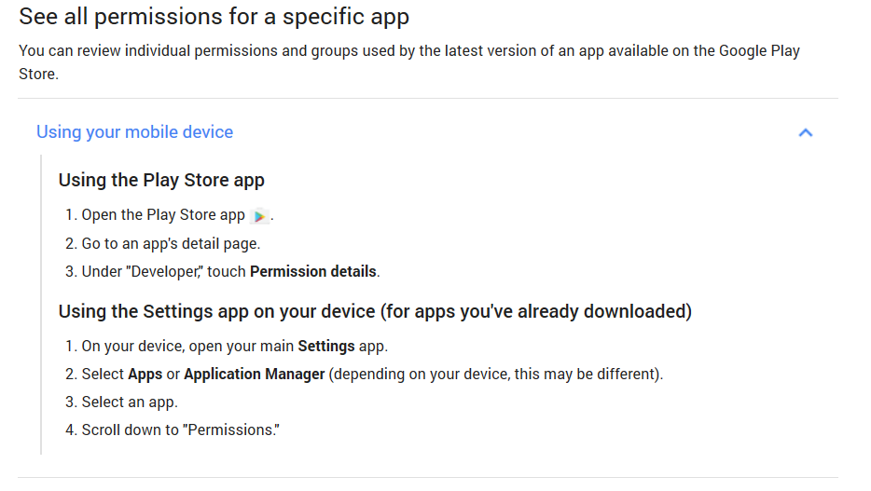Image resolution: width=871 pixels, height=491 pixels.
Task: Click the 'Scroll down to "Permissions."' step
Action: point(181,430)
